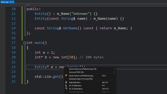This screenshot has height=94, width=167.
Task: Click line number 22
Action: click(14, 67)
